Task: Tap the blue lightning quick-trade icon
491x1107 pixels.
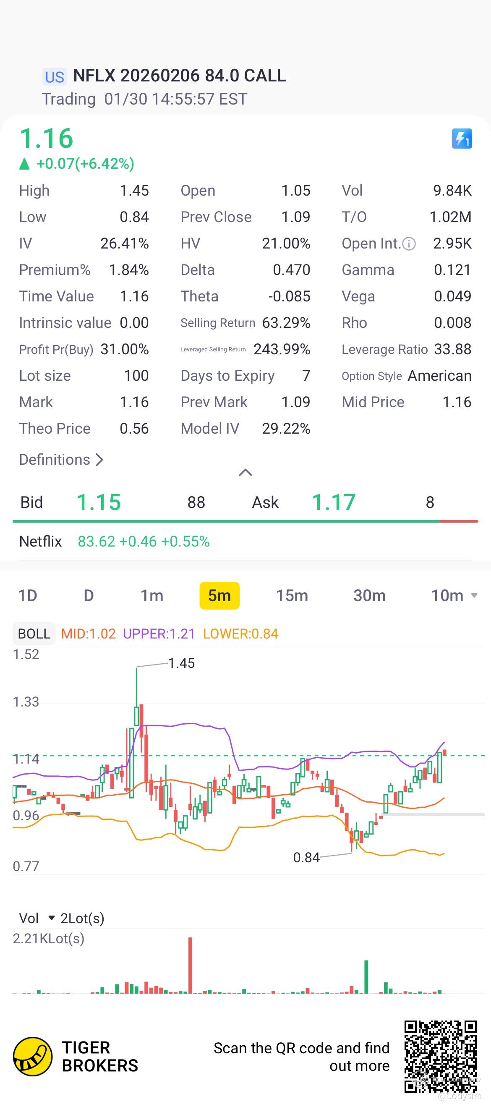Action: [x=462, y=139]
